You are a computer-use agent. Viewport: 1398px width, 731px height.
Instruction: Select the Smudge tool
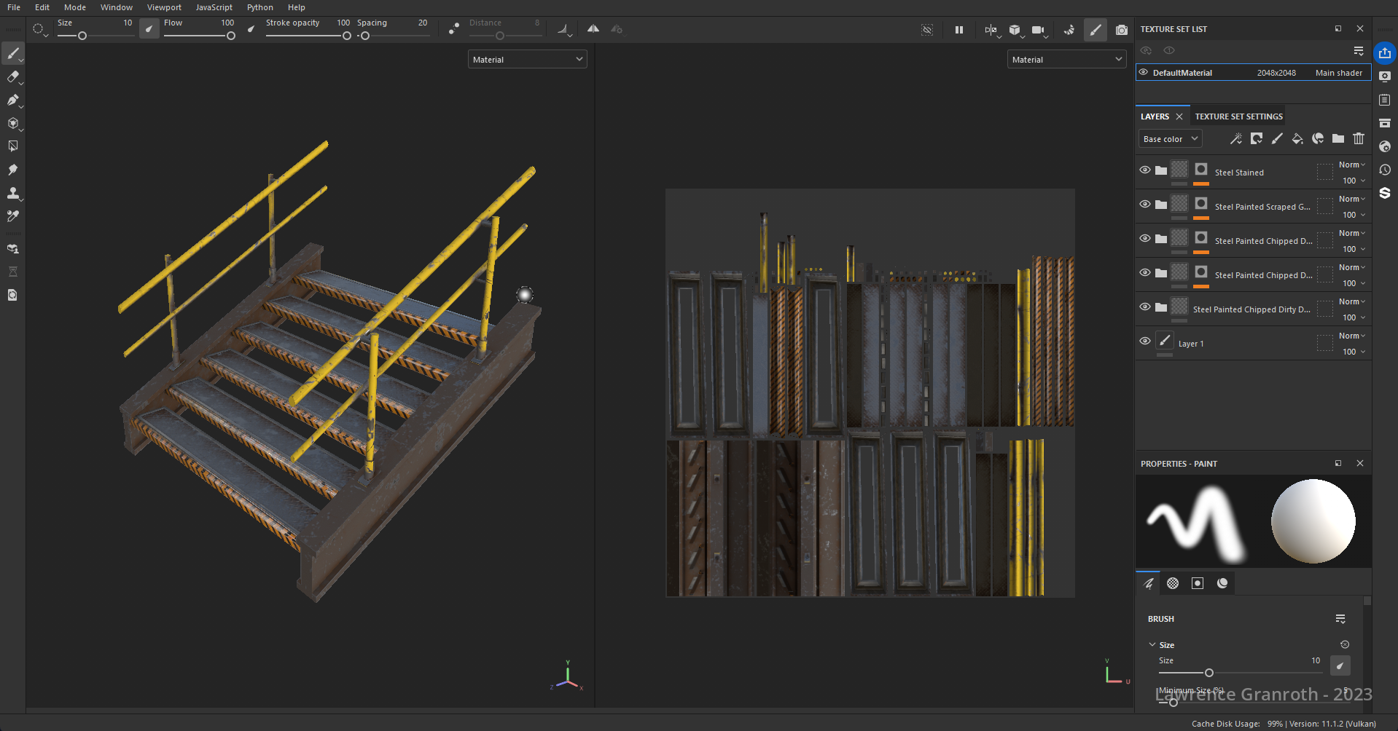(x=12, y=170)
